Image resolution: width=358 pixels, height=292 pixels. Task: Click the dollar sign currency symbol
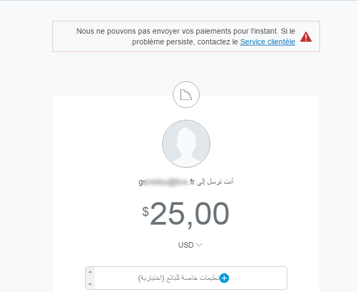tap(146, 211)
